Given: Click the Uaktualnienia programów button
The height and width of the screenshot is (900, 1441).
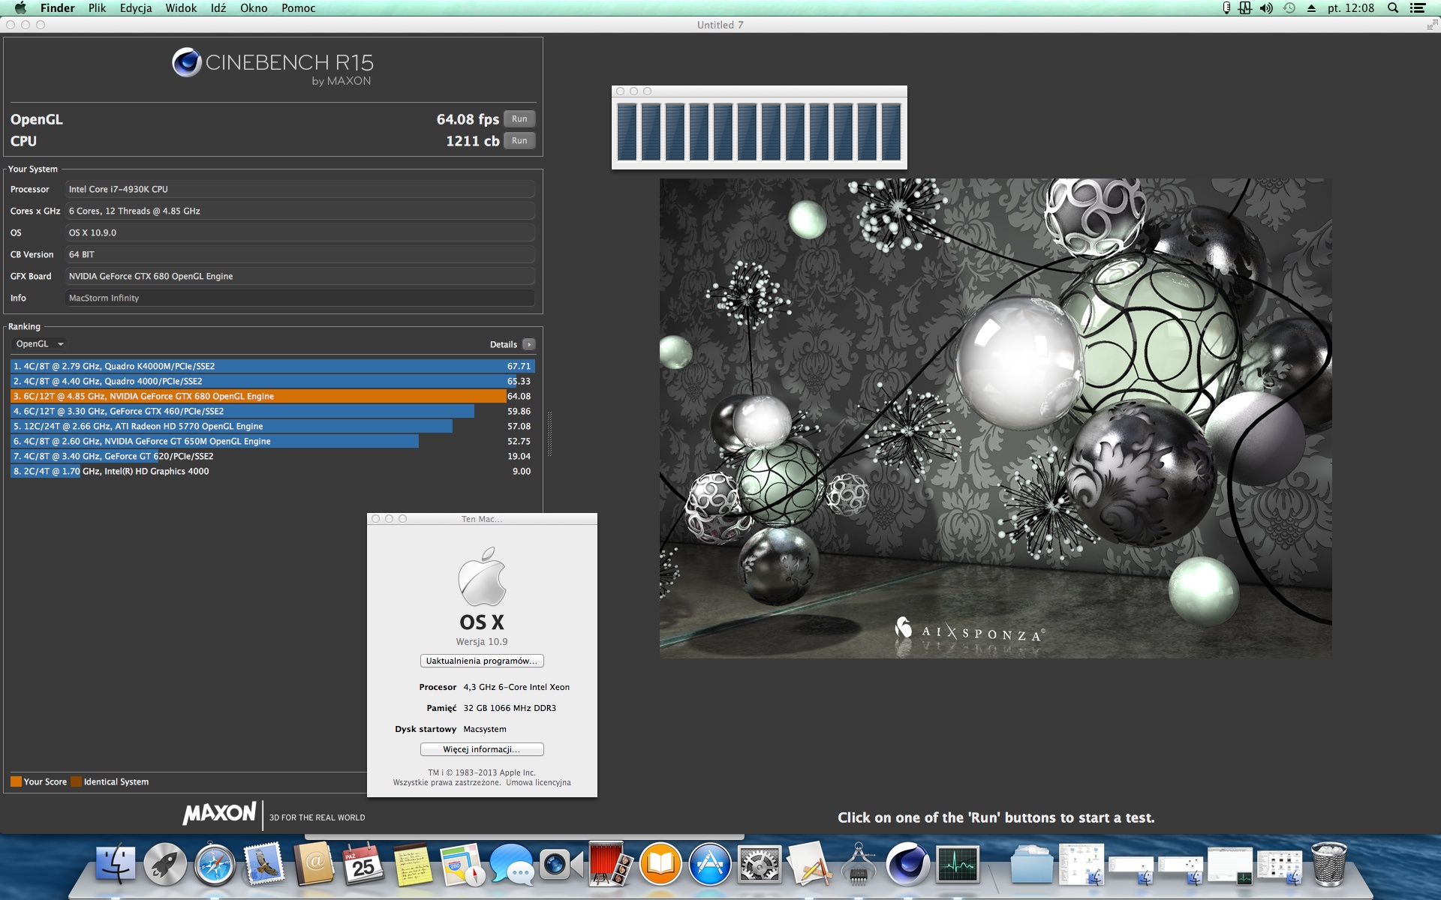Looking at the screenshot, I should pos(482,661).
